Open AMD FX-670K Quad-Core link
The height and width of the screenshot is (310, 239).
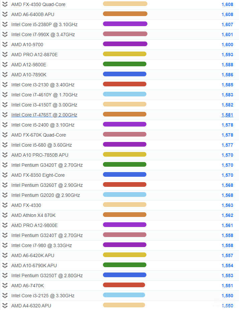coord(39,135)
